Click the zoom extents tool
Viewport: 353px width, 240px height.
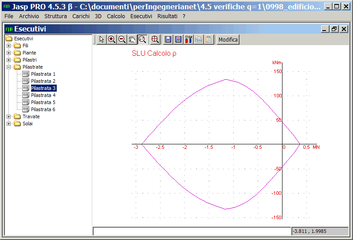(155, 39)
